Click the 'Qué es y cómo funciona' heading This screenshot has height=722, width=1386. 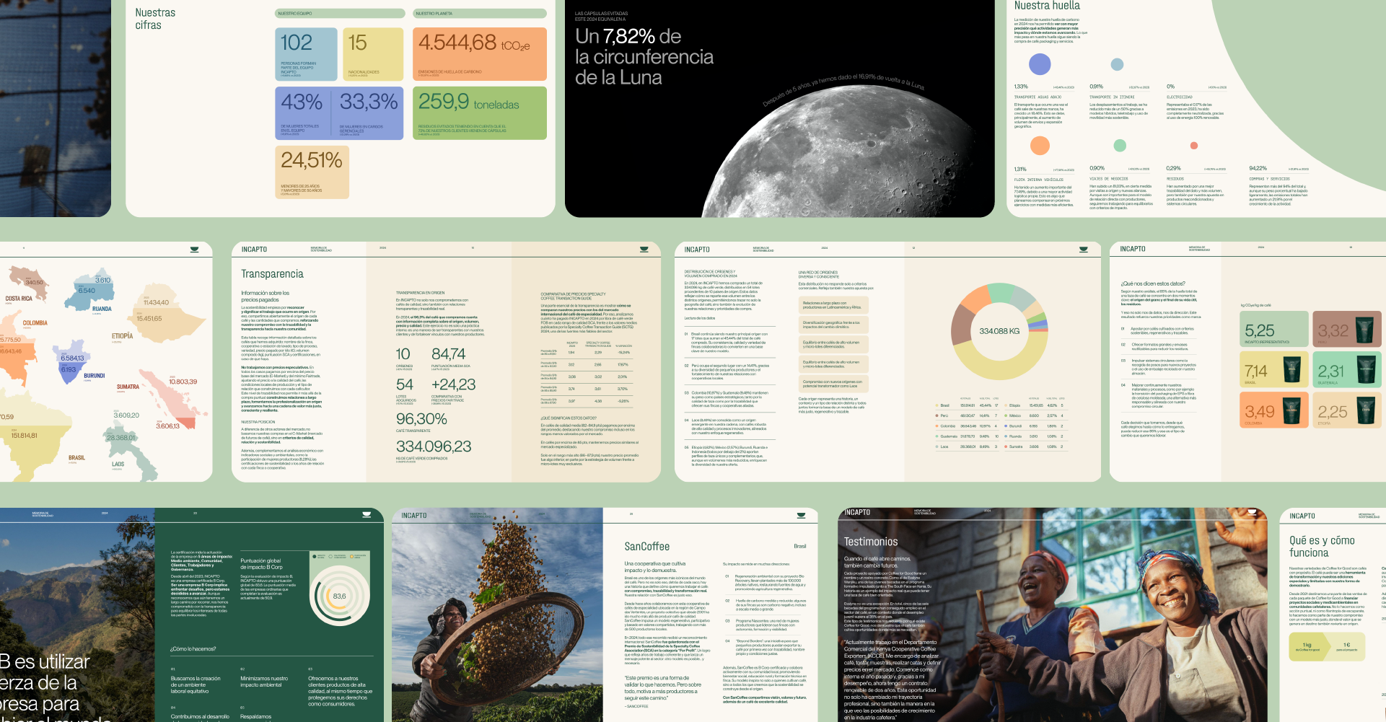coord(1322,547)
